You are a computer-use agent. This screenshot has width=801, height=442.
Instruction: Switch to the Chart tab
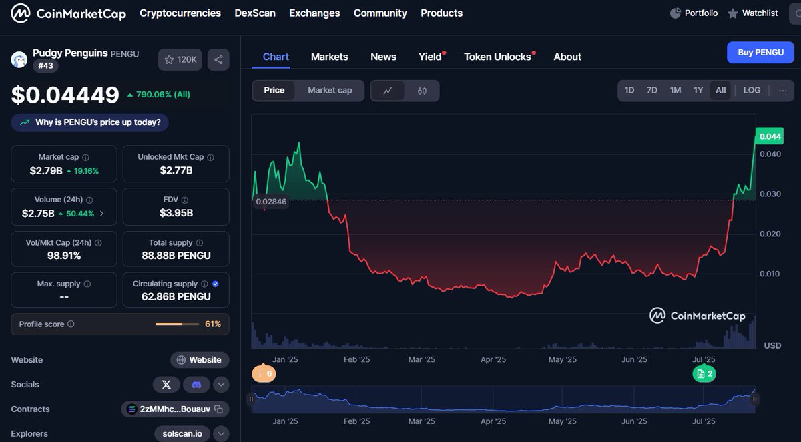coord(276,57)
